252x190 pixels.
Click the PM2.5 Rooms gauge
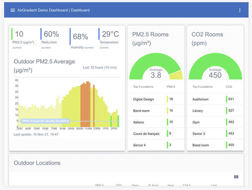156,66
